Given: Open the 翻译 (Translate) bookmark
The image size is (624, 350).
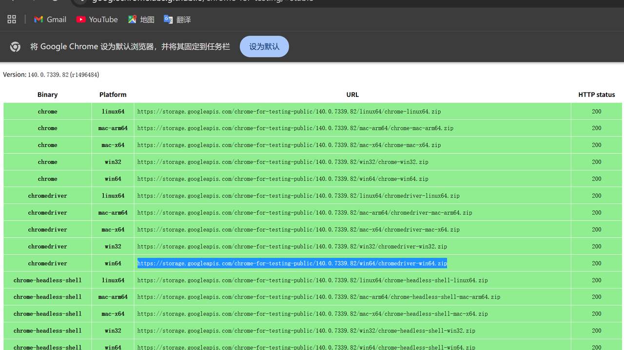Looking at the screenshot, I should pos(177,19).
